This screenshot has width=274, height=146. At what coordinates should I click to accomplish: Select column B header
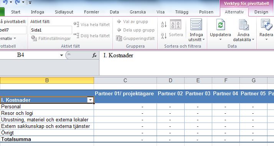(47, 80)
